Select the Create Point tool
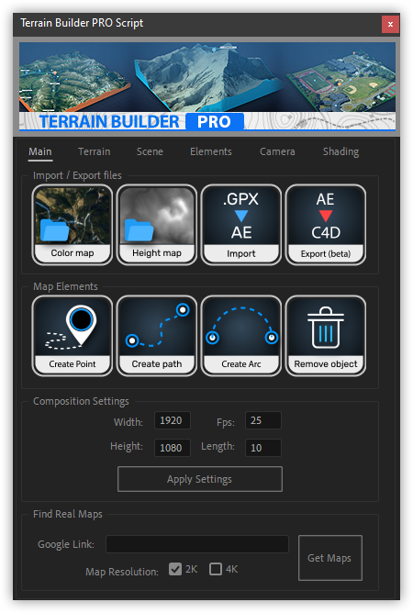 (x=73, y=336)
